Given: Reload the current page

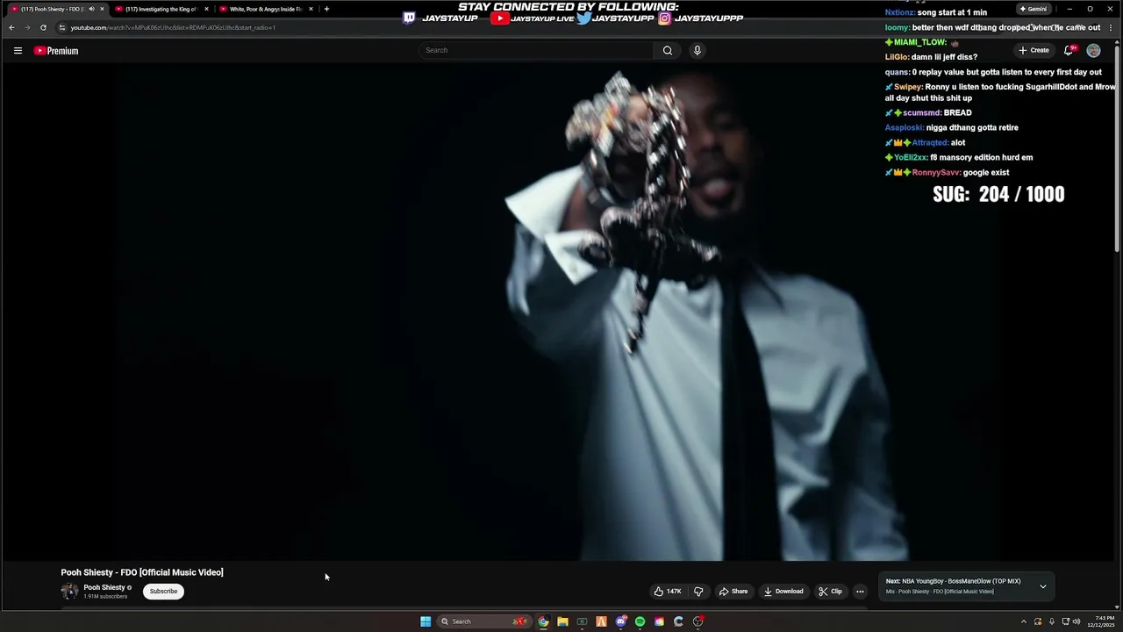Looking at the screenshot, I should tap(43, 27).
